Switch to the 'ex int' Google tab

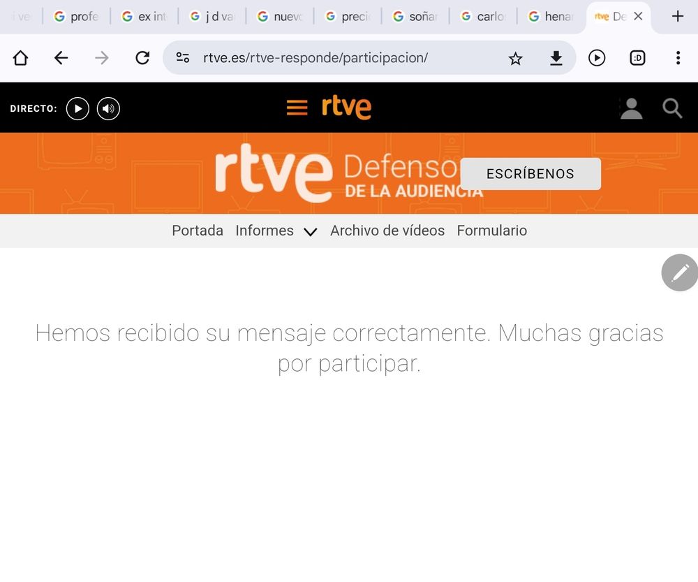(x=144, y=17)
